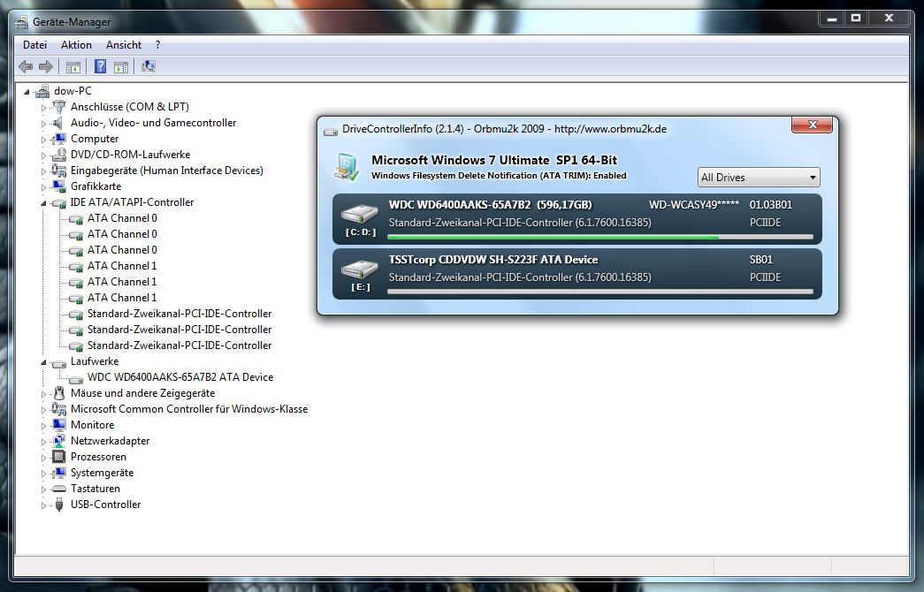The image size is (924, 592).
Task: Click the SB01 firmware text
Action: 760,260
